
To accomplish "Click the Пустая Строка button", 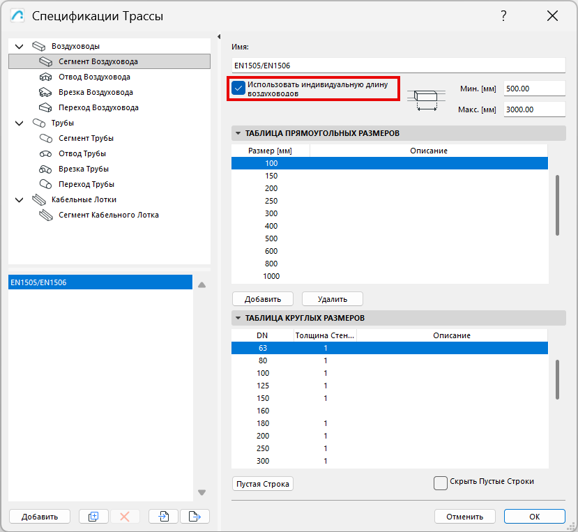I will (263, 484).
